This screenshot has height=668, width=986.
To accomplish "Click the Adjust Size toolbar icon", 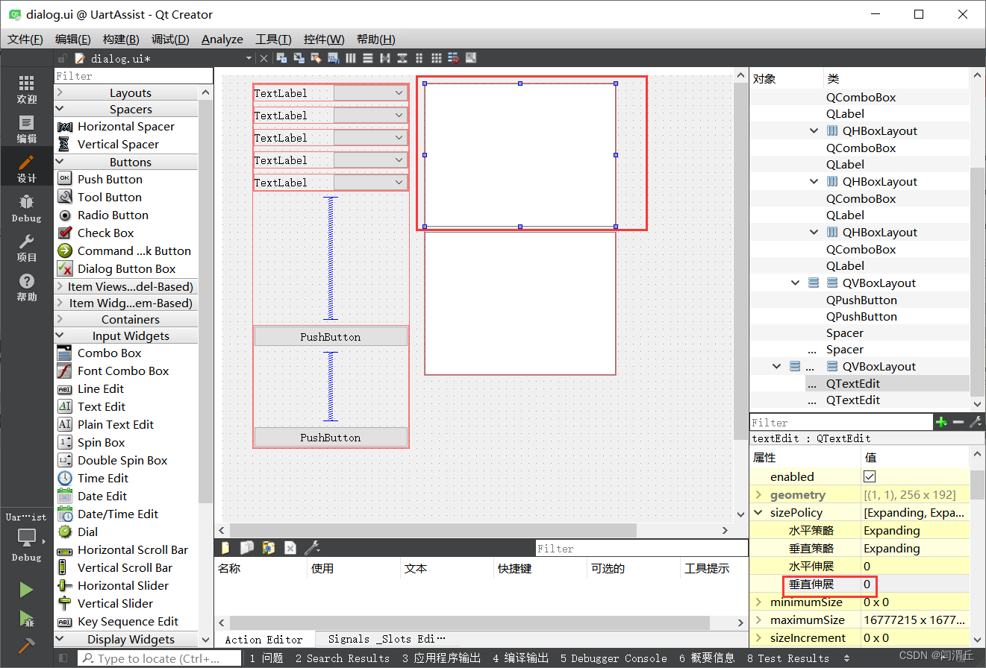I will pos(472,58).
